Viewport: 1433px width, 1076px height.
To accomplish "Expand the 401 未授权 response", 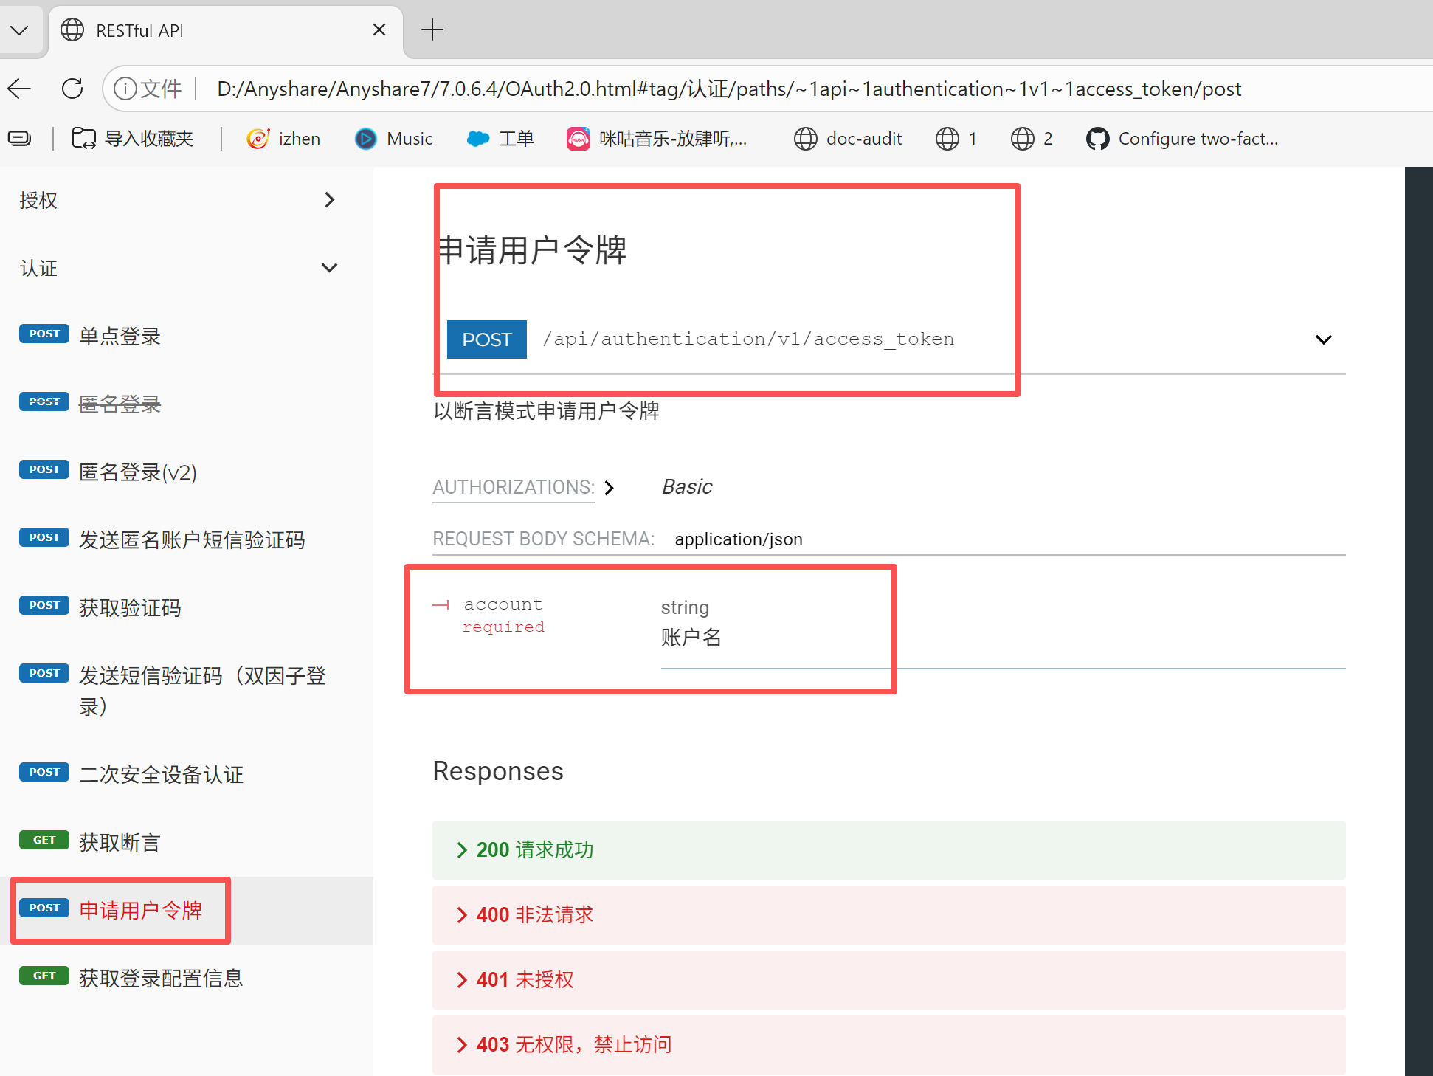I will point(889,980).
